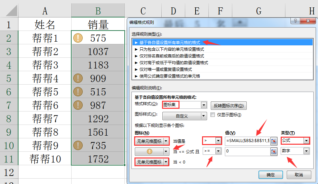Image resolution: width=318 pixels, height=184 pixels.
Task: Click cell containing 帮帮2
Action: tap(45, 51)
